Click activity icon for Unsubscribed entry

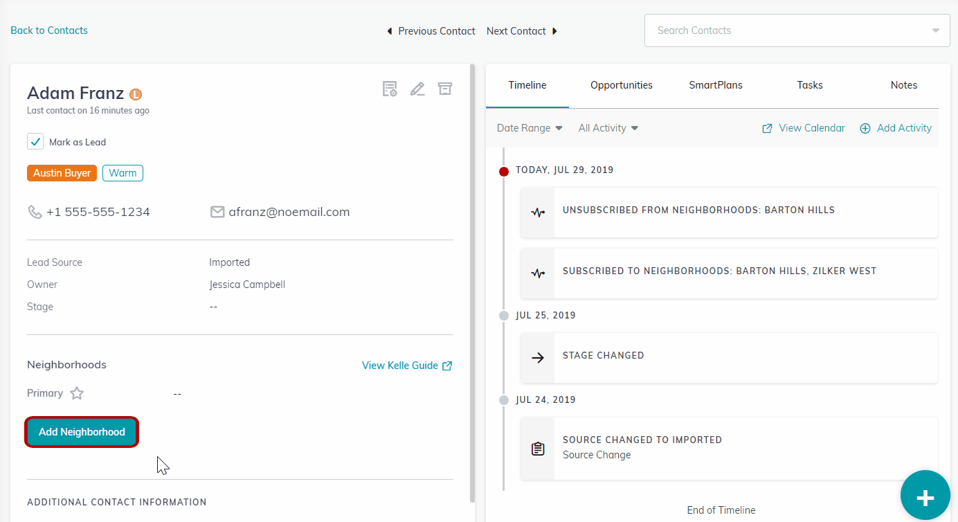coord(538,213)
